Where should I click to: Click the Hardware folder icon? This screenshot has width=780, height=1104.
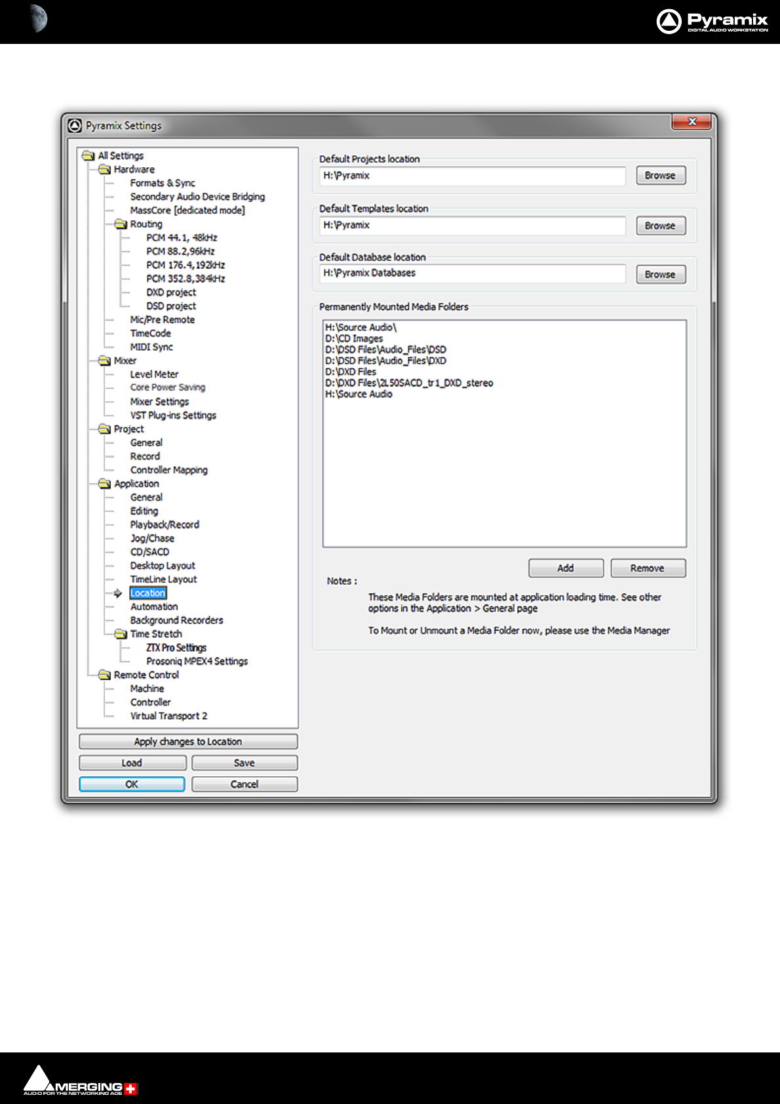[104, 170]
